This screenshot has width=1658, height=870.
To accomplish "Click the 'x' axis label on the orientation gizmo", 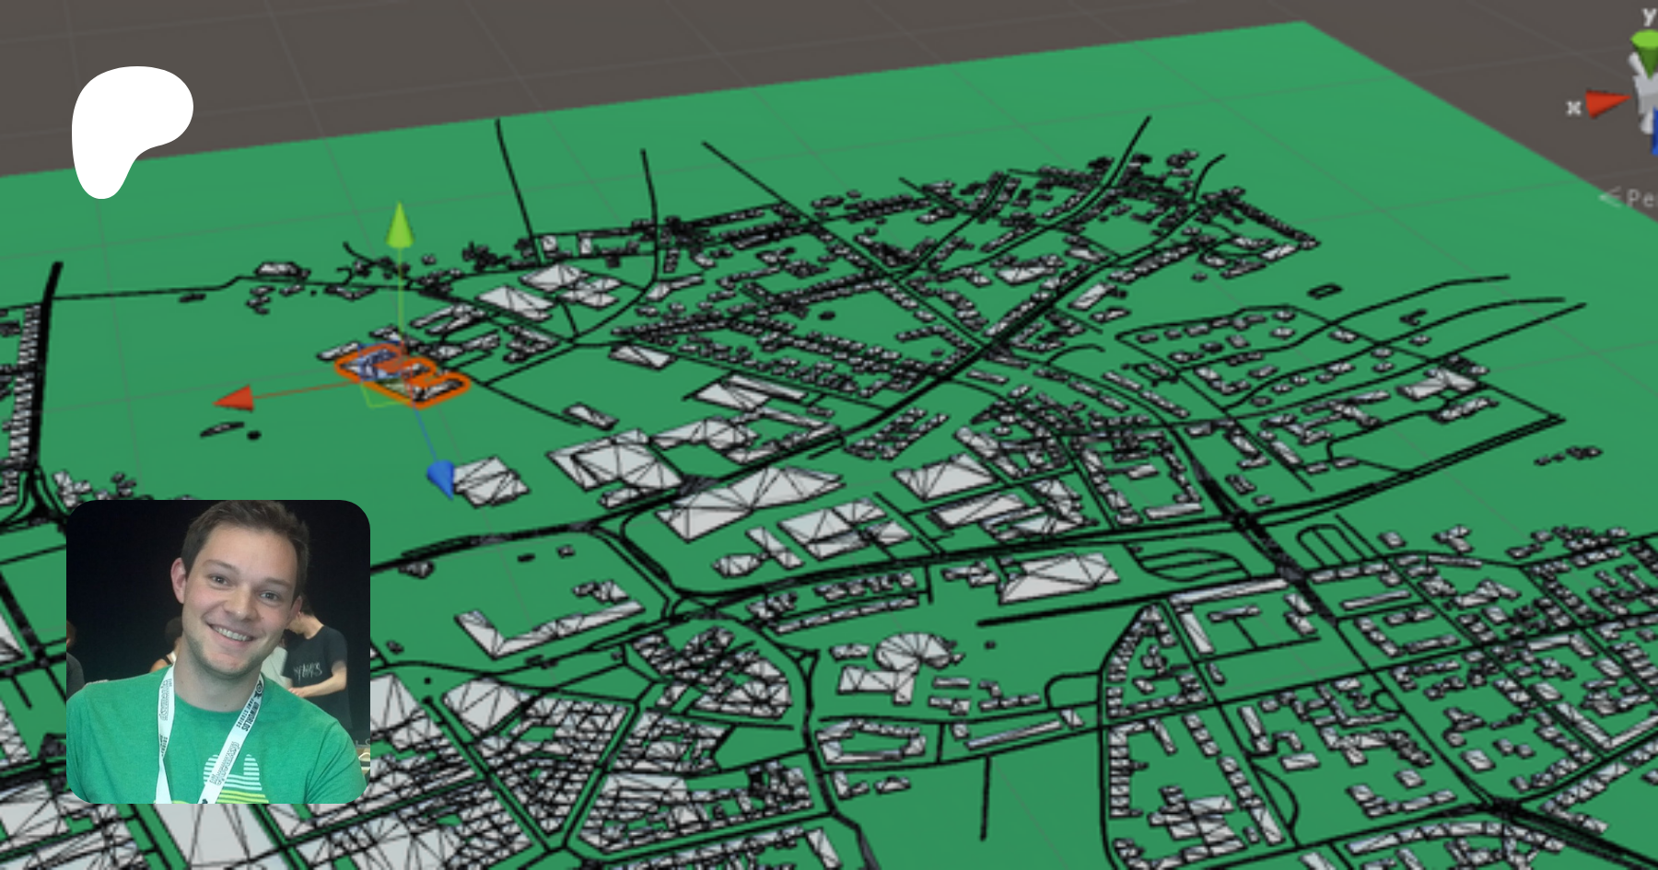I will pyautogui.click(x=1573, y=109).
